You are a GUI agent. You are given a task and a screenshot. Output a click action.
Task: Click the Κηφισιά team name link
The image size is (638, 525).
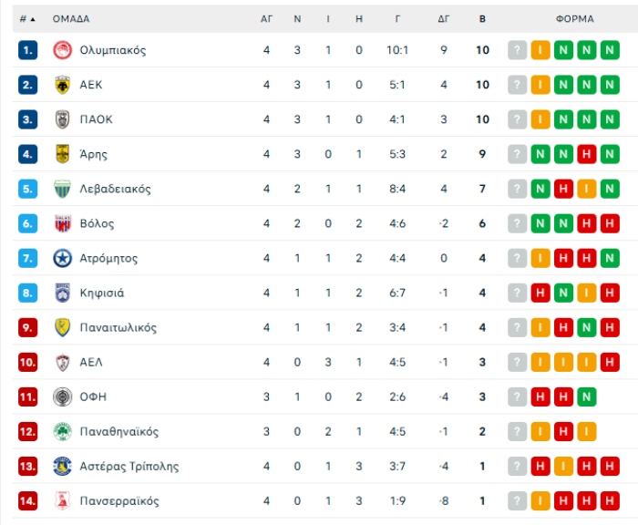[x=102, y=293]
